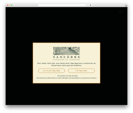Click the "Ne cochez pas cette phrase" warning text
133x113 pixels.
[66, 78]
